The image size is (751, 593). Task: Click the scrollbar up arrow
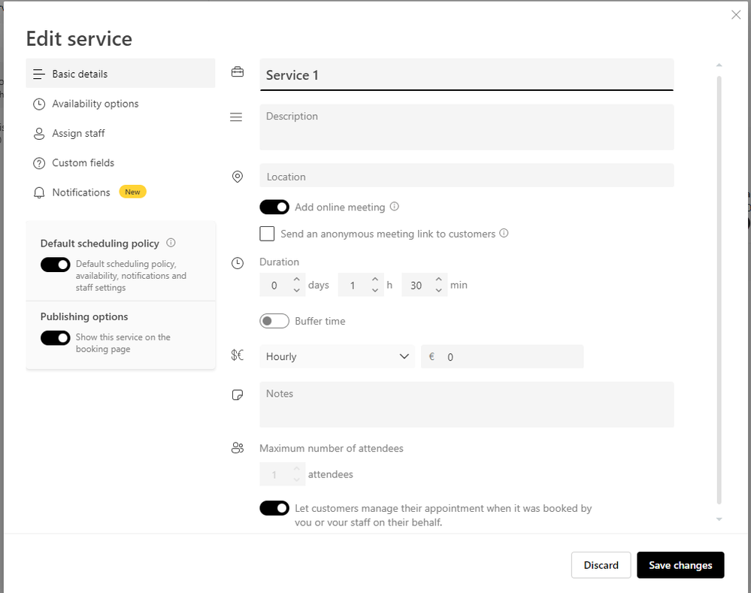pyautogui.click(x=719, y=65)
